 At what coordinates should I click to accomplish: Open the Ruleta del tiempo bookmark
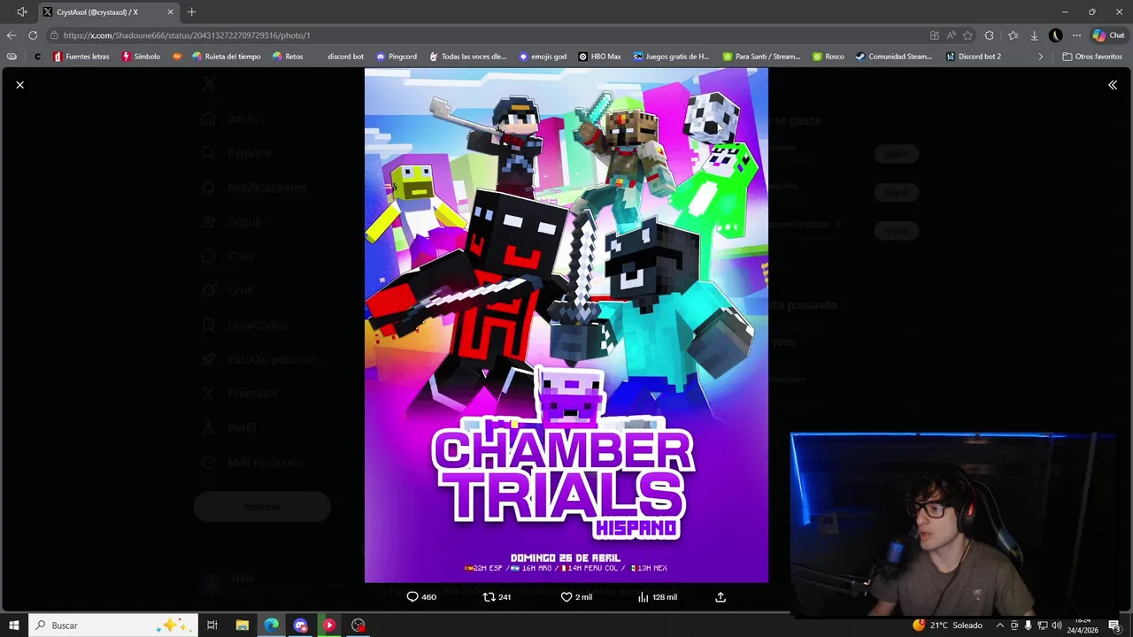[x=227, y=57]
